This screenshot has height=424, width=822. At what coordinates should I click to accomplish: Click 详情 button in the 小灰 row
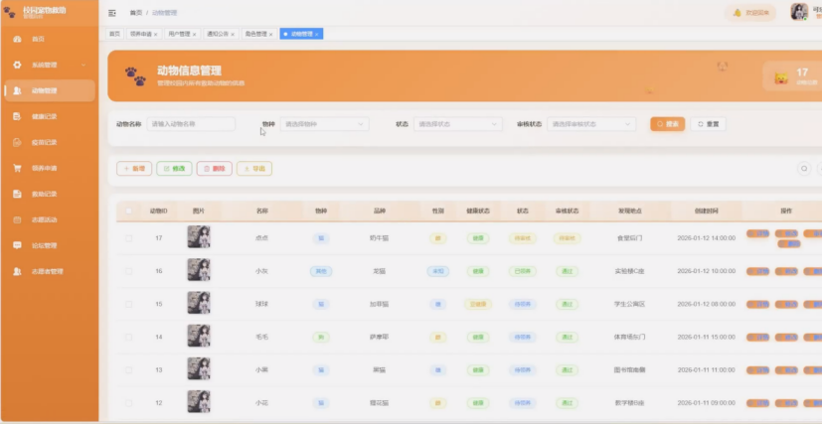tap(758, 271)
